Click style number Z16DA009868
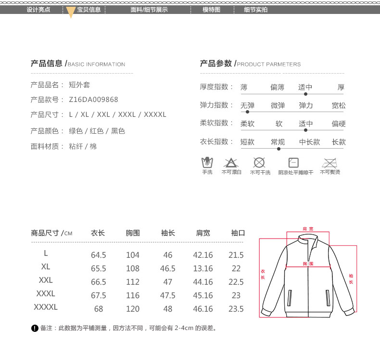This screenshot has height=341, width=380. 93,100
